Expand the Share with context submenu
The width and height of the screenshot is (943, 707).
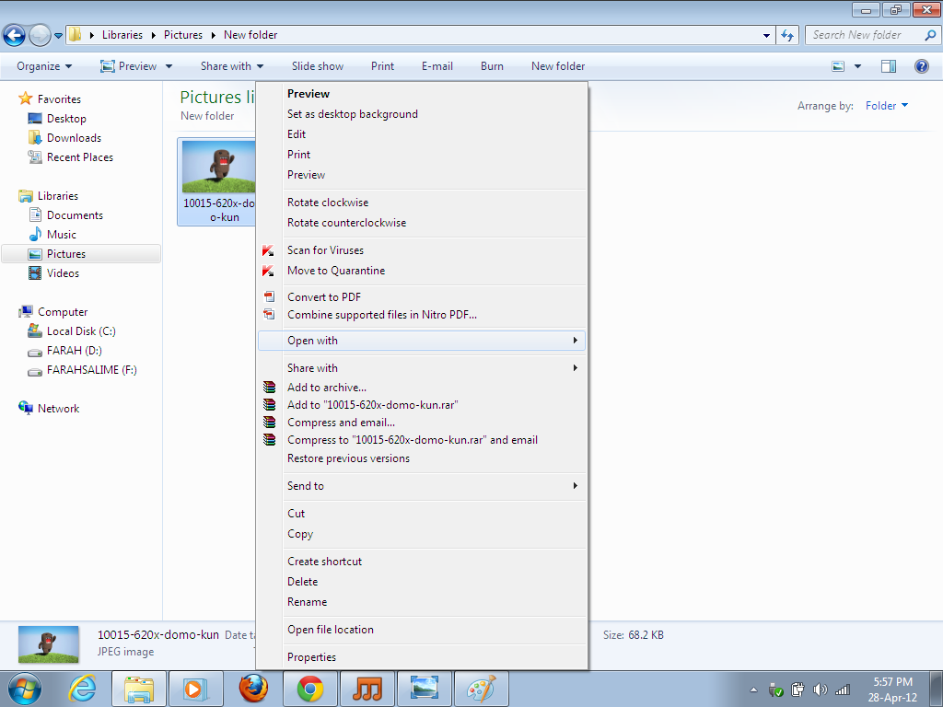point(422,368)
